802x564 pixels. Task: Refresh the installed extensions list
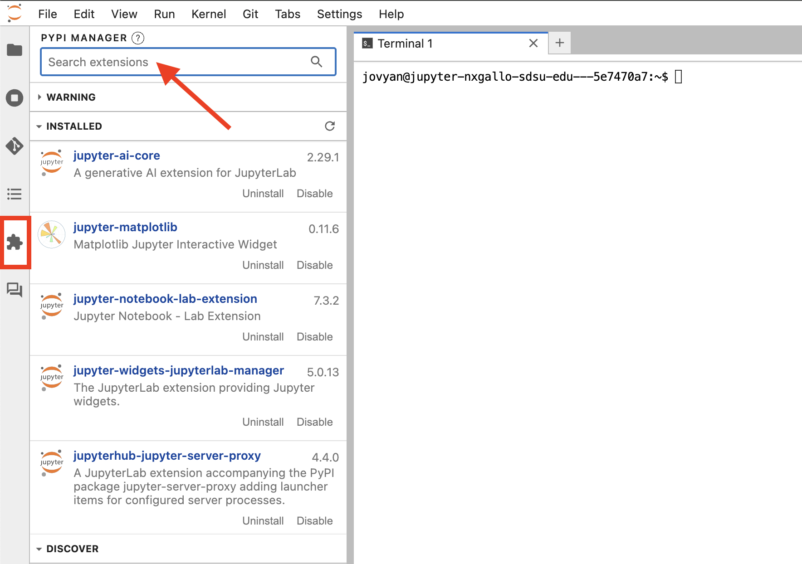330,126
